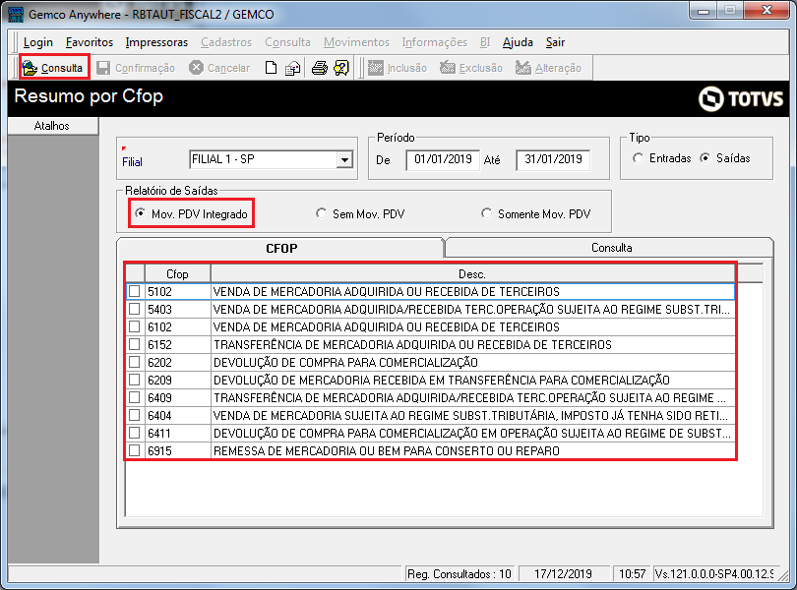
Task: Click the Período De date field
Action: (x=443, y=159)
